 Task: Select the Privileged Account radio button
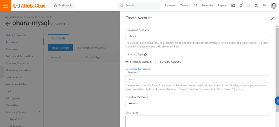click(x=127, y=61)
